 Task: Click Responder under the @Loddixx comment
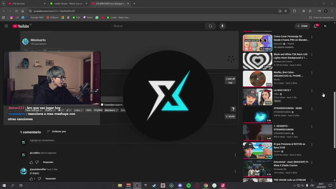coord(48,162)
